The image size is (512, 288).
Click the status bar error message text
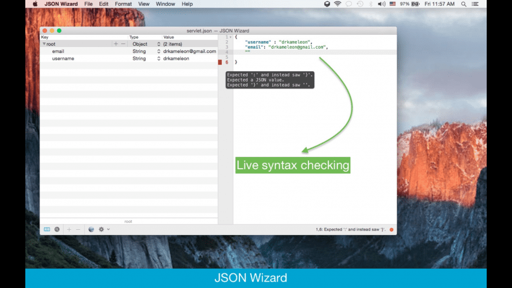click(x=350, y=229)
